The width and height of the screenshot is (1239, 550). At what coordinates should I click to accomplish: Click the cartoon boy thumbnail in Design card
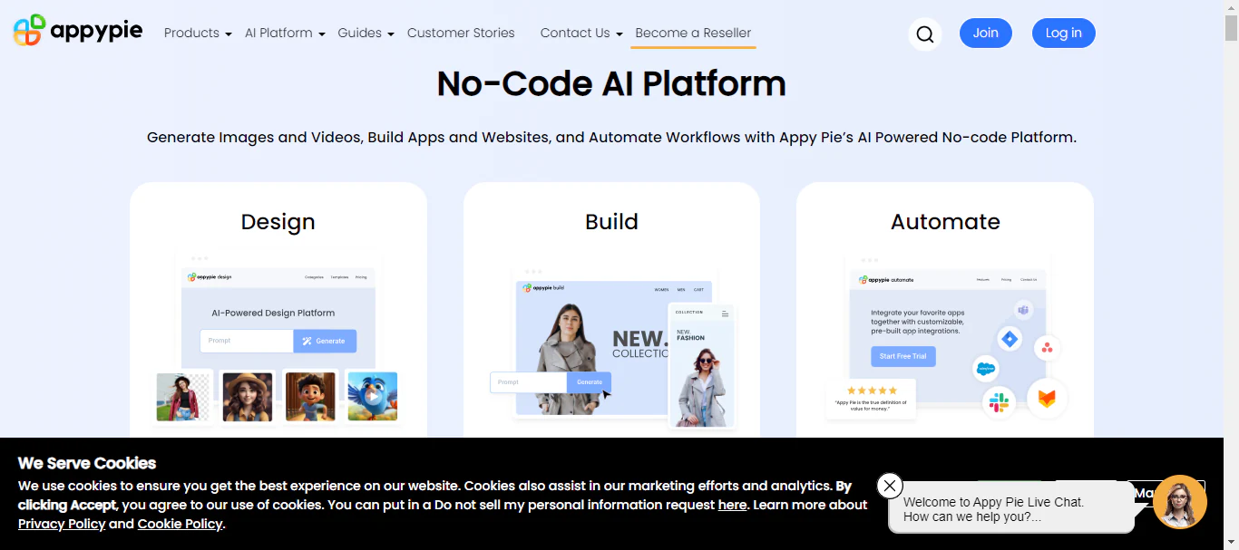coord(310,397)
